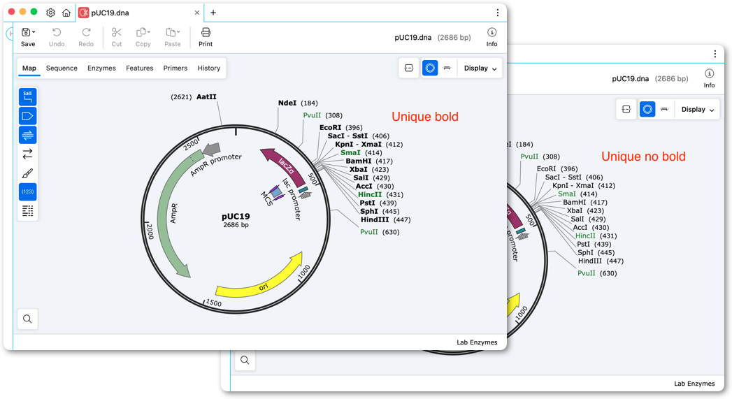732x399 pixels.
Task: Click the magnifier search icon in front window
Action: pos(27,319)
